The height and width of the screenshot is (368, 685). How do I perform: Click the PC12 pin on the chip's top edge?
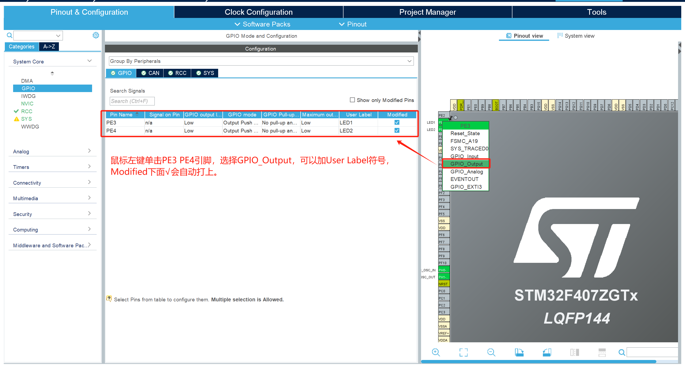pos(672,105)
